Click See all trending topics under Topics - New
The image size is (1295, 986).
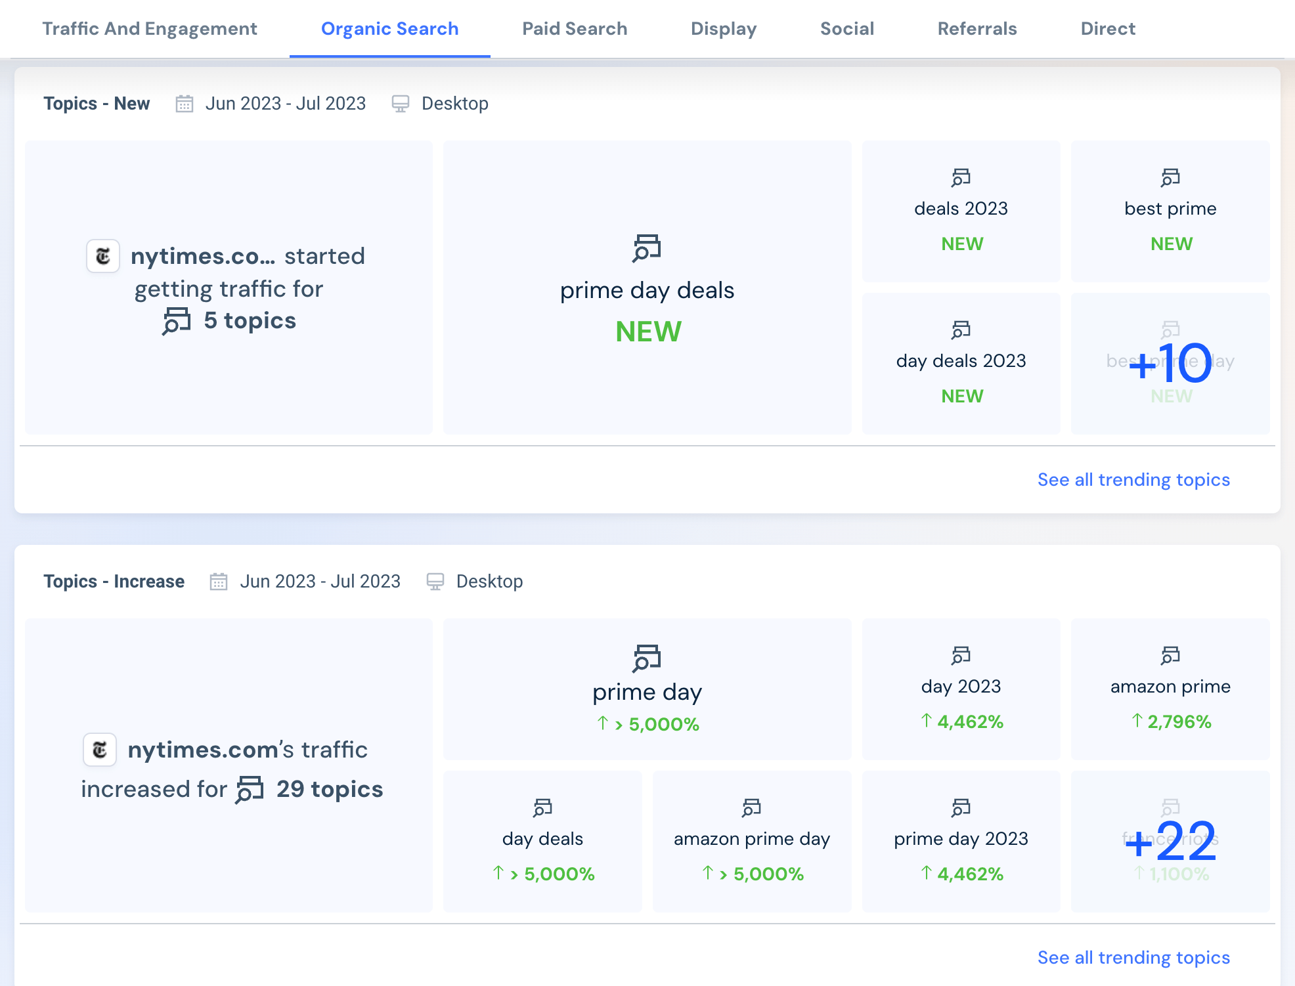1134,479
